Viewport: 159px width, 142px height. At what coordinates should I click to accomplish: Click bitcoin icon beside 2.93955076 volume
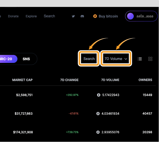98,132
